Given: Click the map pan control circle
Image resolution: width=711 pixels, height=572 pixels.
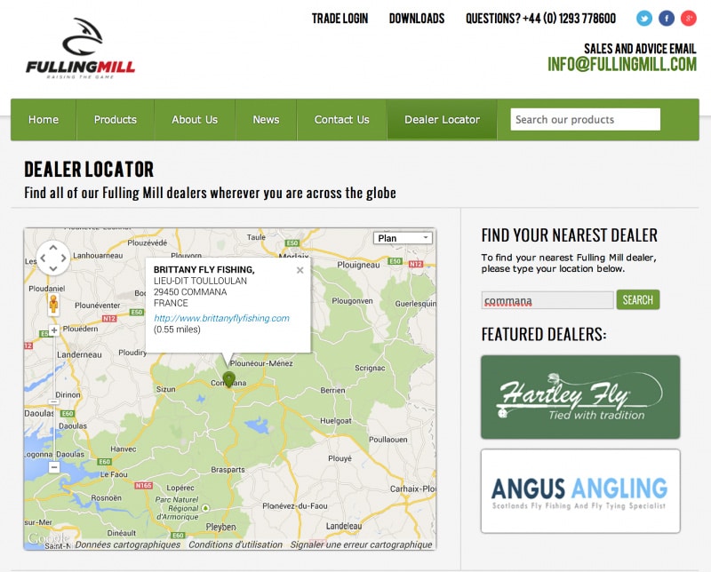Looking at the screenshot, I should coord(53,258).
